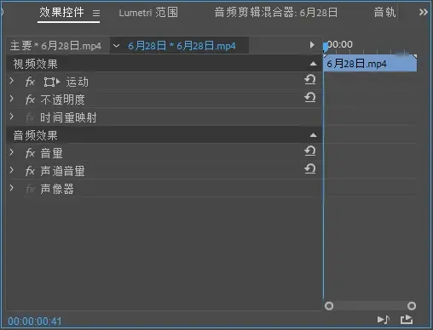Image resolution: width=433 pixels, height=330 pixels.
Task: Reset the 不透明度 effect
Action: pos(310,97)
